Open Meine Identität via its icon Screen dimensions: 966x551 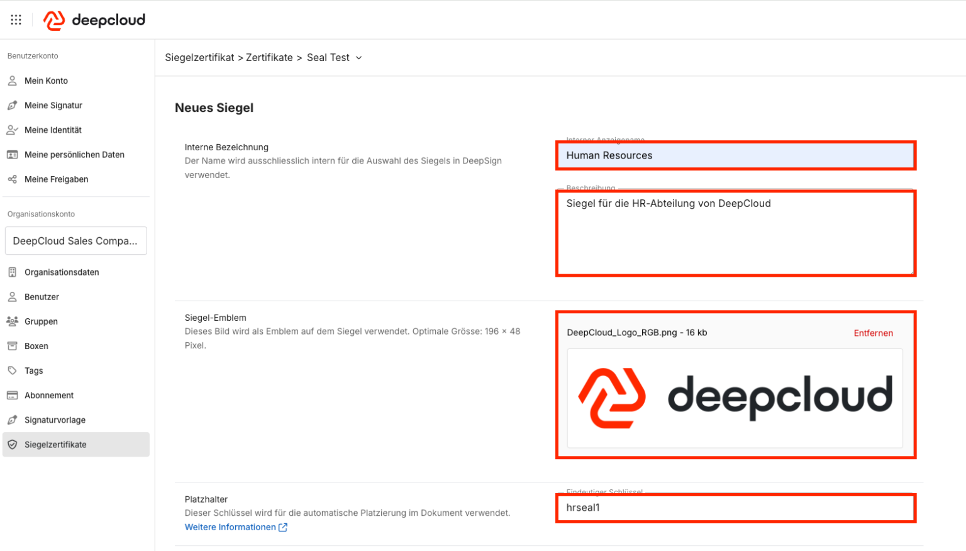[12, 130]
